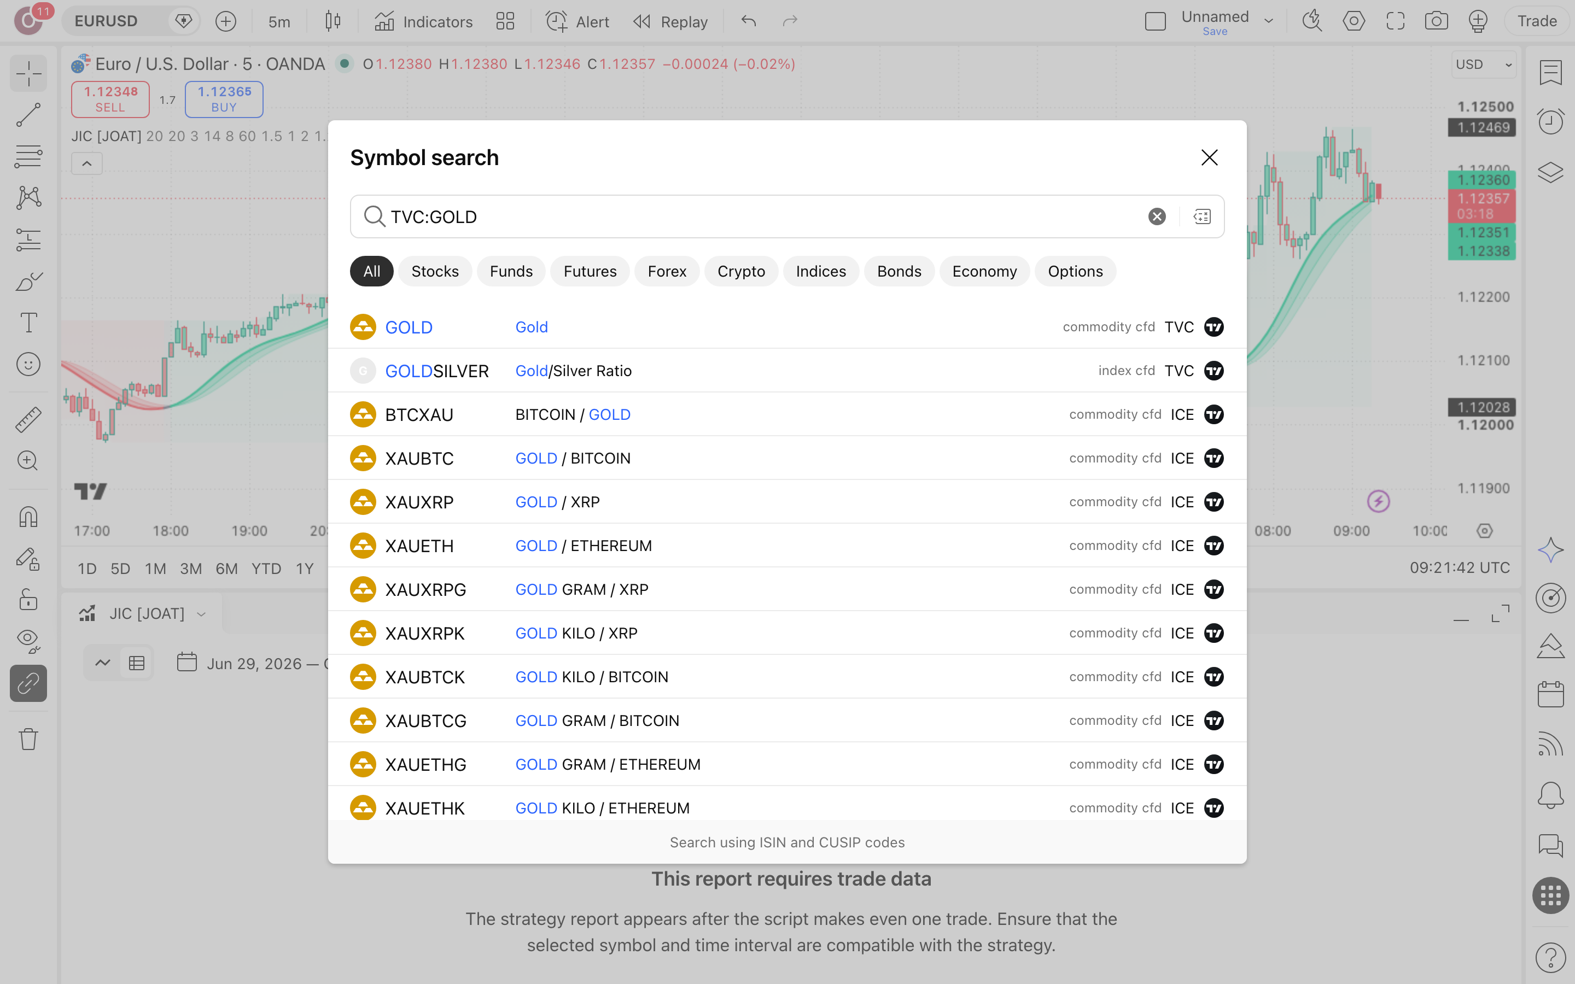Open chart settings hexagon icon
The width and height of the screenshot is (1575, 984).
point(1354,21)
